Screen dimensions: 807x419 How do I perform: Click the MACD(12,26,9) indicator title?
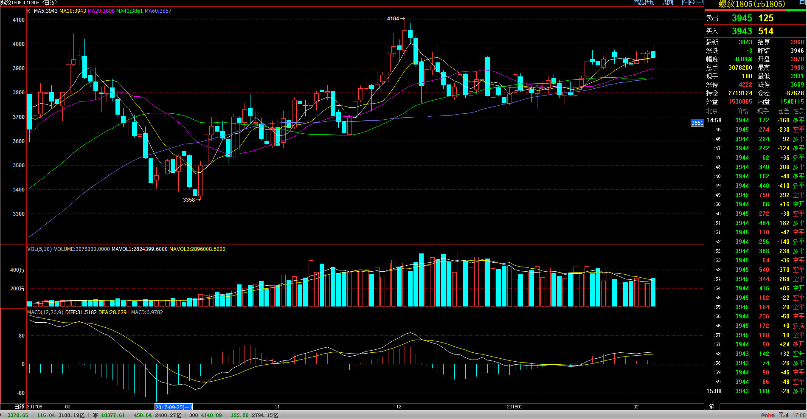tap(45, 312)
